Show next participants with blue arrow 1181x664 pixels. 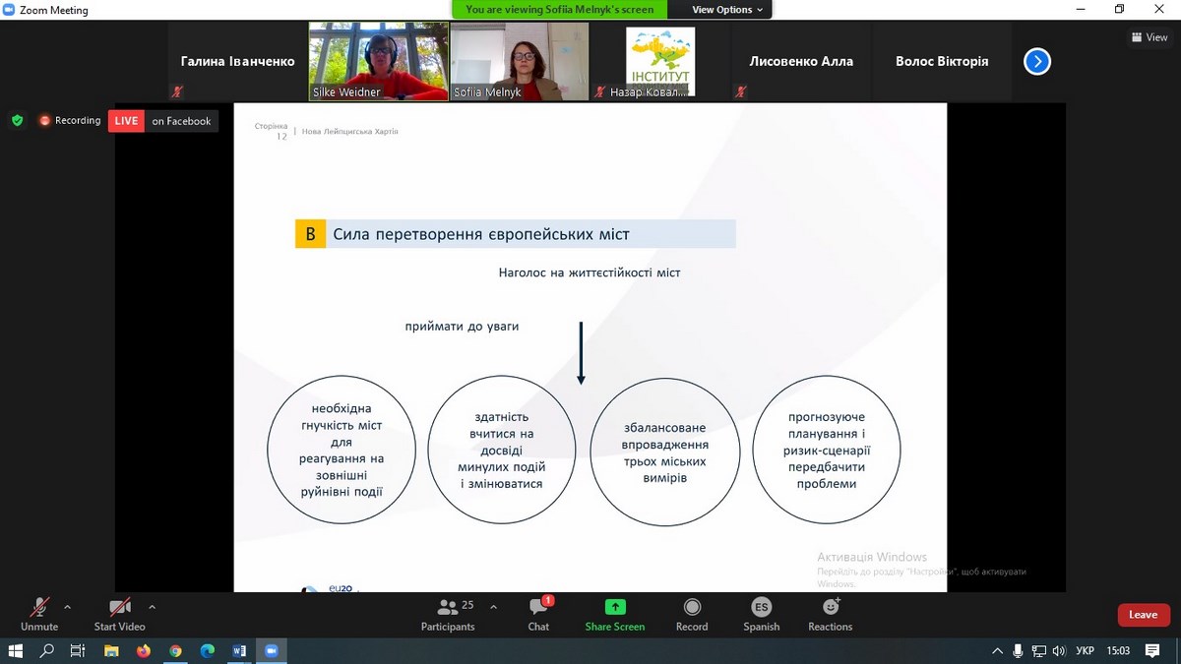(1036, 62)
